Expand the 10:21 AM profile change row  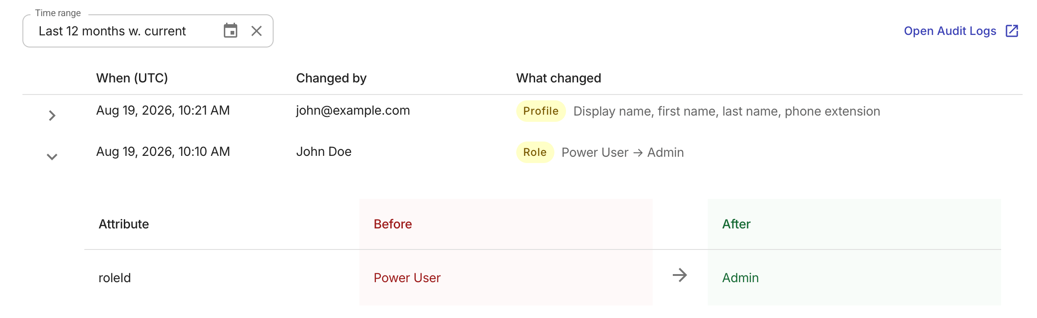(52, 116)
